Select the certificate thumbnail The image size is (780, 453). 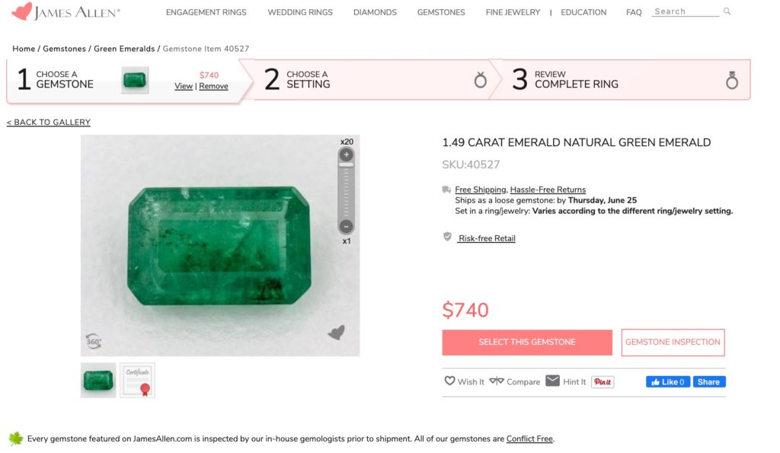137,381
